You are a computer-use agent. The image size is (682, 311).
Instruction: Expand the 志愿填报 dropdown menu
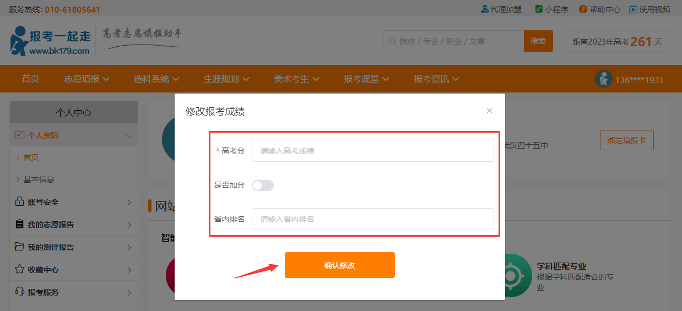point(86,79)
